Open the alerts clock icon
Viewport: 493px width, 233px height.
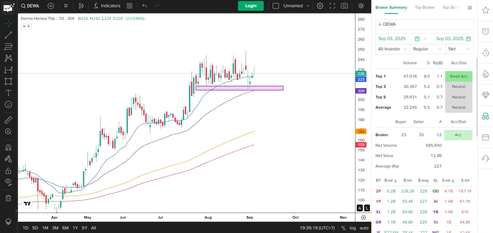click(x=485, y=32)
